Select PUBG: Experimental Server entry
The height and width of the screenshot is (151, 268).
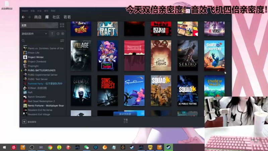pos(44,75)
